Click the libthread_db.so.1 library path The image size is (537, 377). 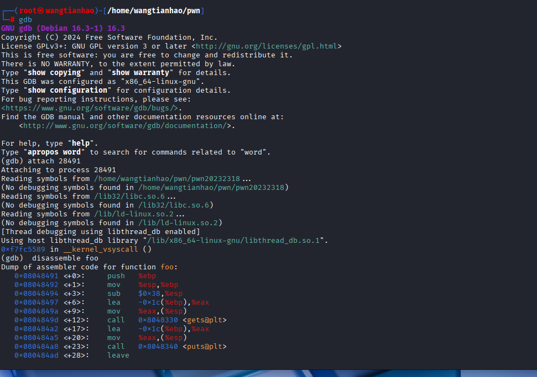tap(233, 241)
